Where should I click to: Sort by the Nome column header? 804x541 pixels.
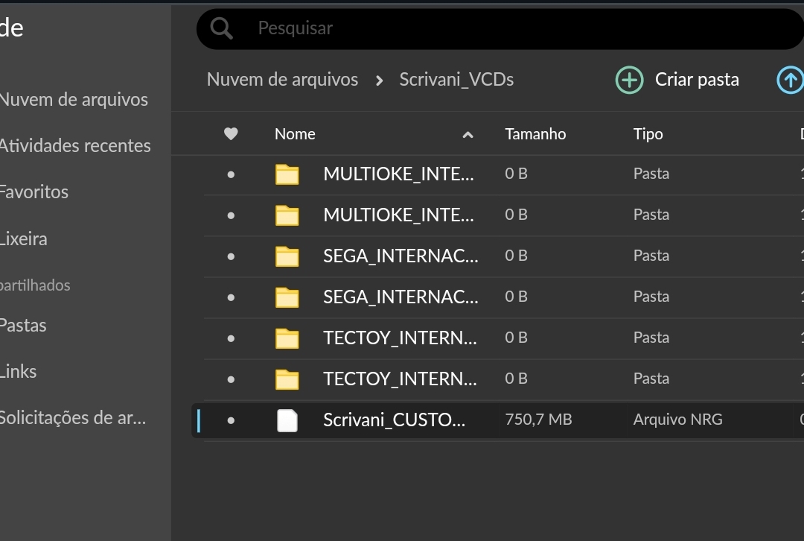point(295,134)
